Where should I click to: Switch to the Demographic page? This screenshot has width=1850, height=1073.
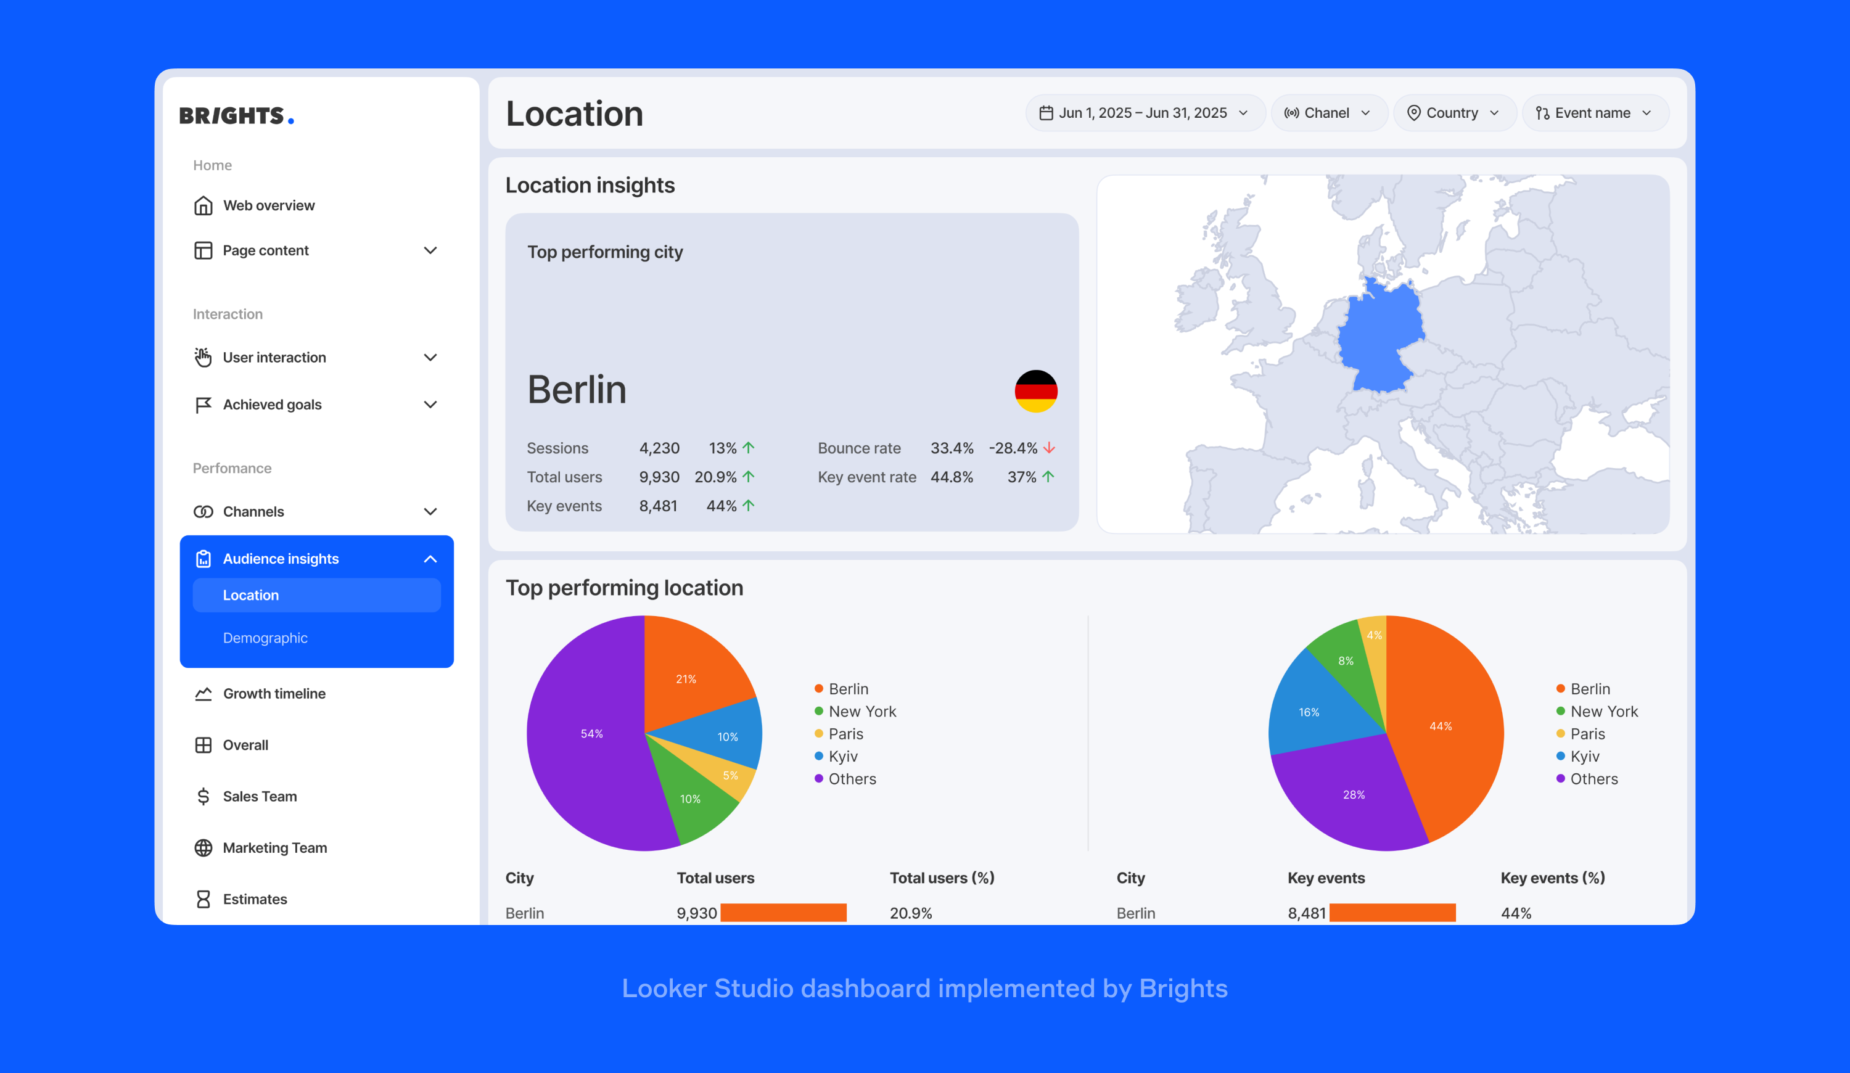(265, 638)
